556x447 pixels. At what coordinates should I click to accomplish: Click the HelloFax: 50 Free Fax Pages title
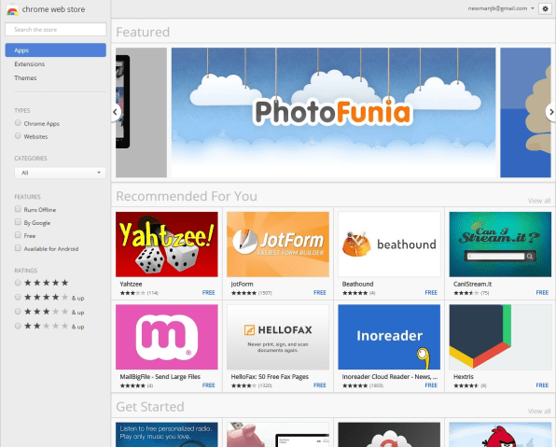pyautogui.click(x=270, y=377)
